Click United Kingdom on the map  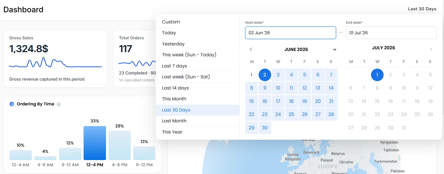point(293,157)
